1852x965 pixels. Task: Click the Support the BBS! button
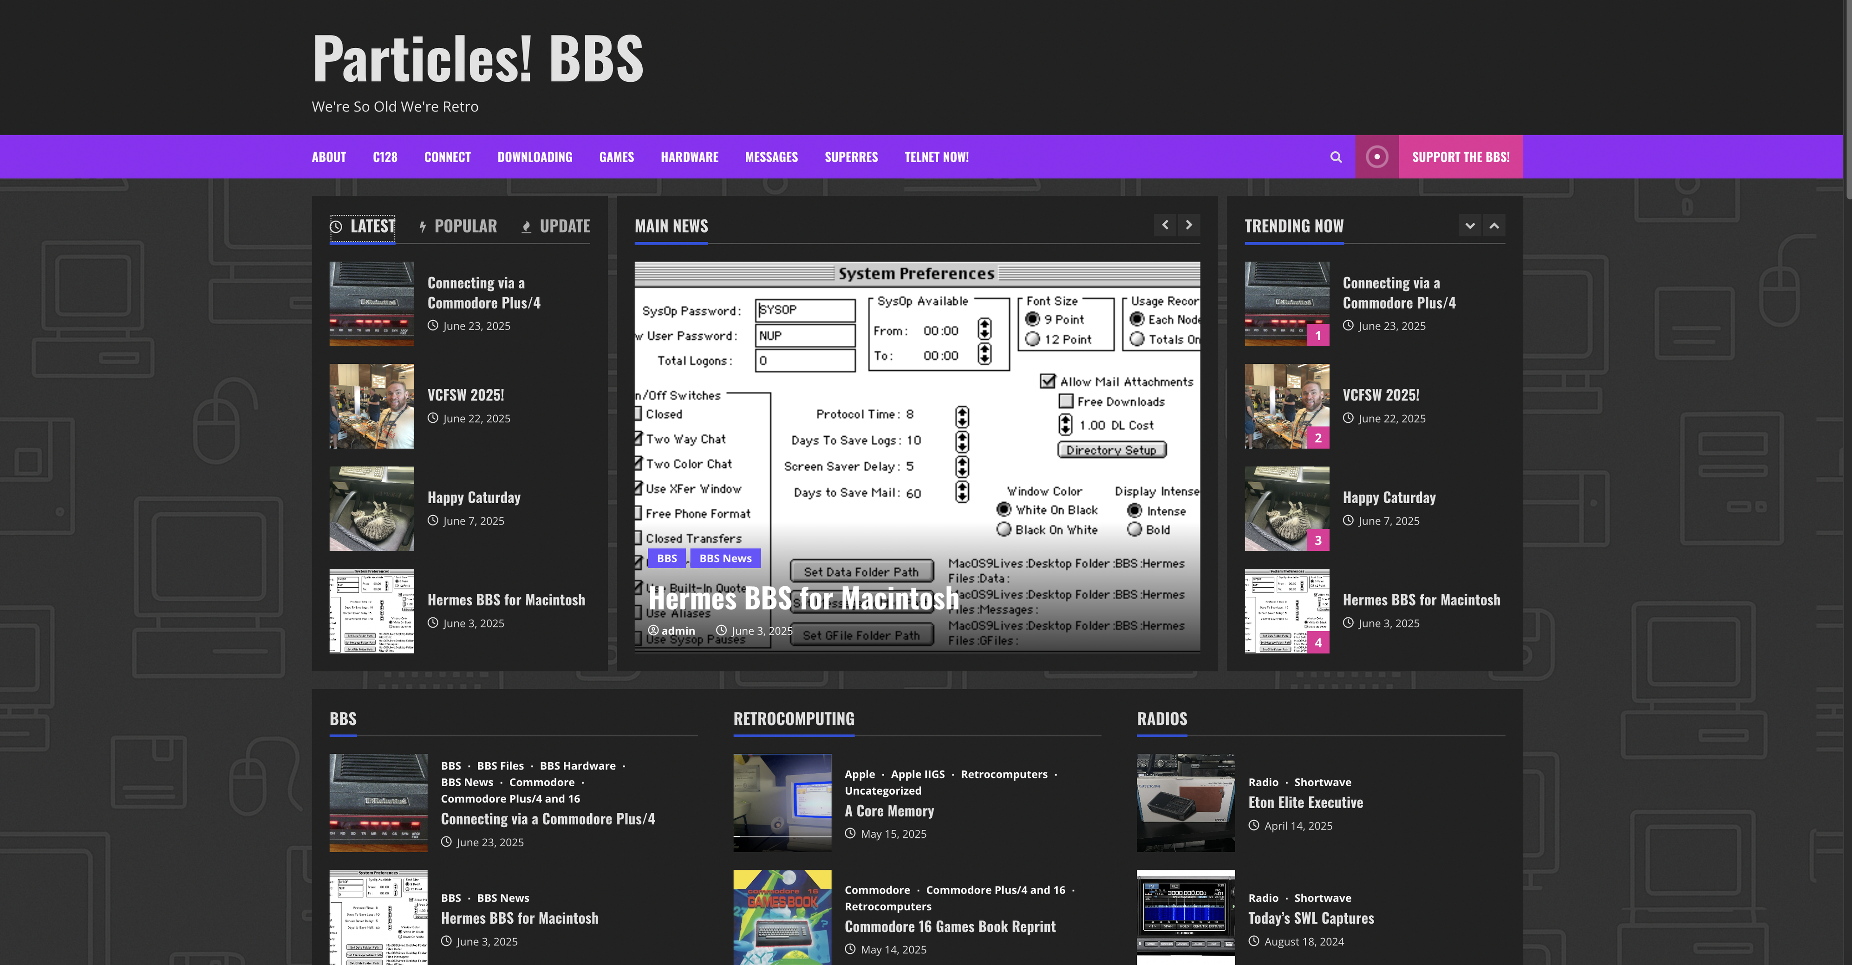(1461, 156)
